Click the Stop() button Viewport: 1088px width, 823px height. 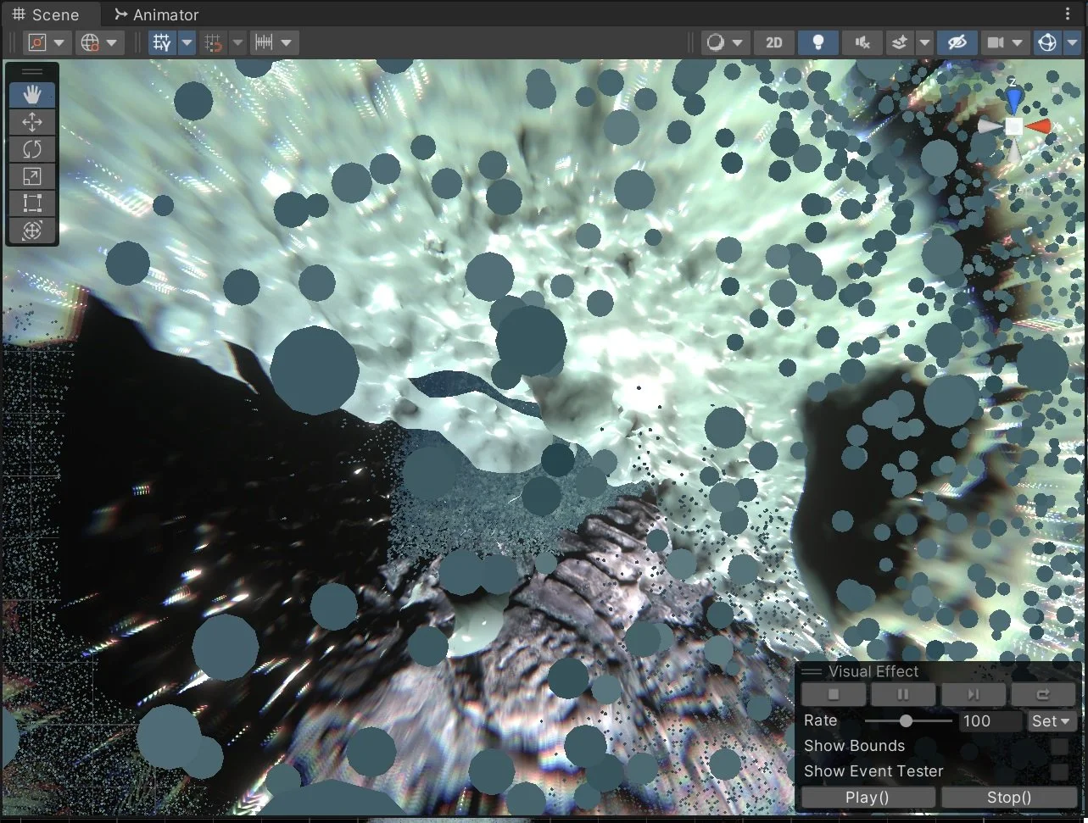(1009, 798)
